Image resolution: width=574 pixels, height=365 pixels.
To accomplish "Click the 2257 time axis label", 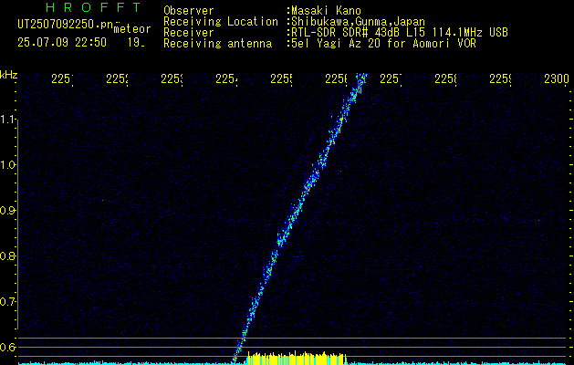I will coord(391,78).
